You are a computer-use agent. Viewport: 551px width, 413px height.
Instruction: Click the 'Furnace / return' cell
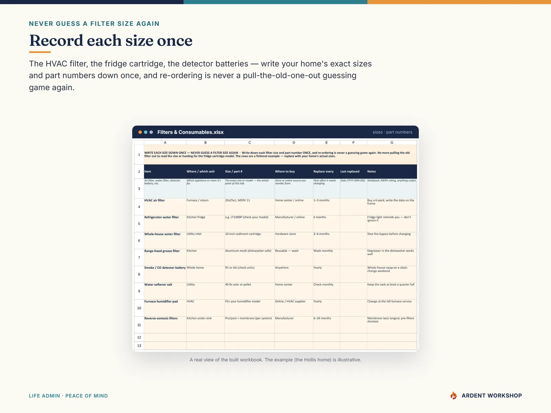206,207
